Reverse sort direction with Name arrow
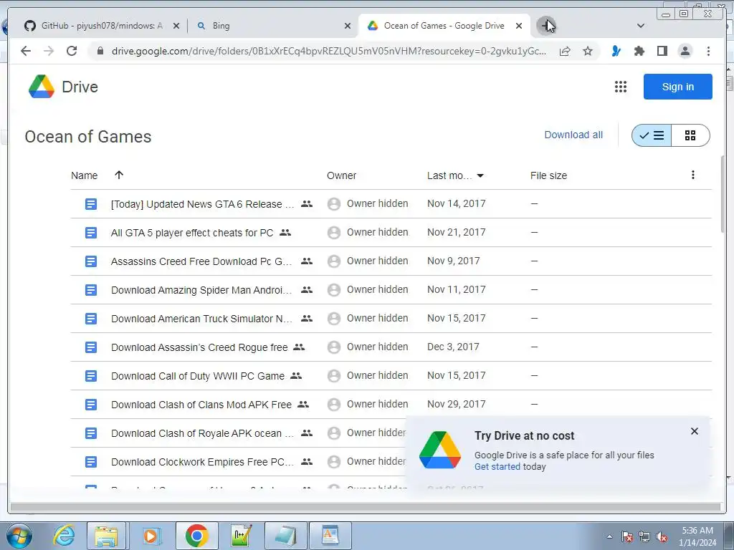Image resolution: width=734 pixels, height=550 pixels. click(119, 175)
